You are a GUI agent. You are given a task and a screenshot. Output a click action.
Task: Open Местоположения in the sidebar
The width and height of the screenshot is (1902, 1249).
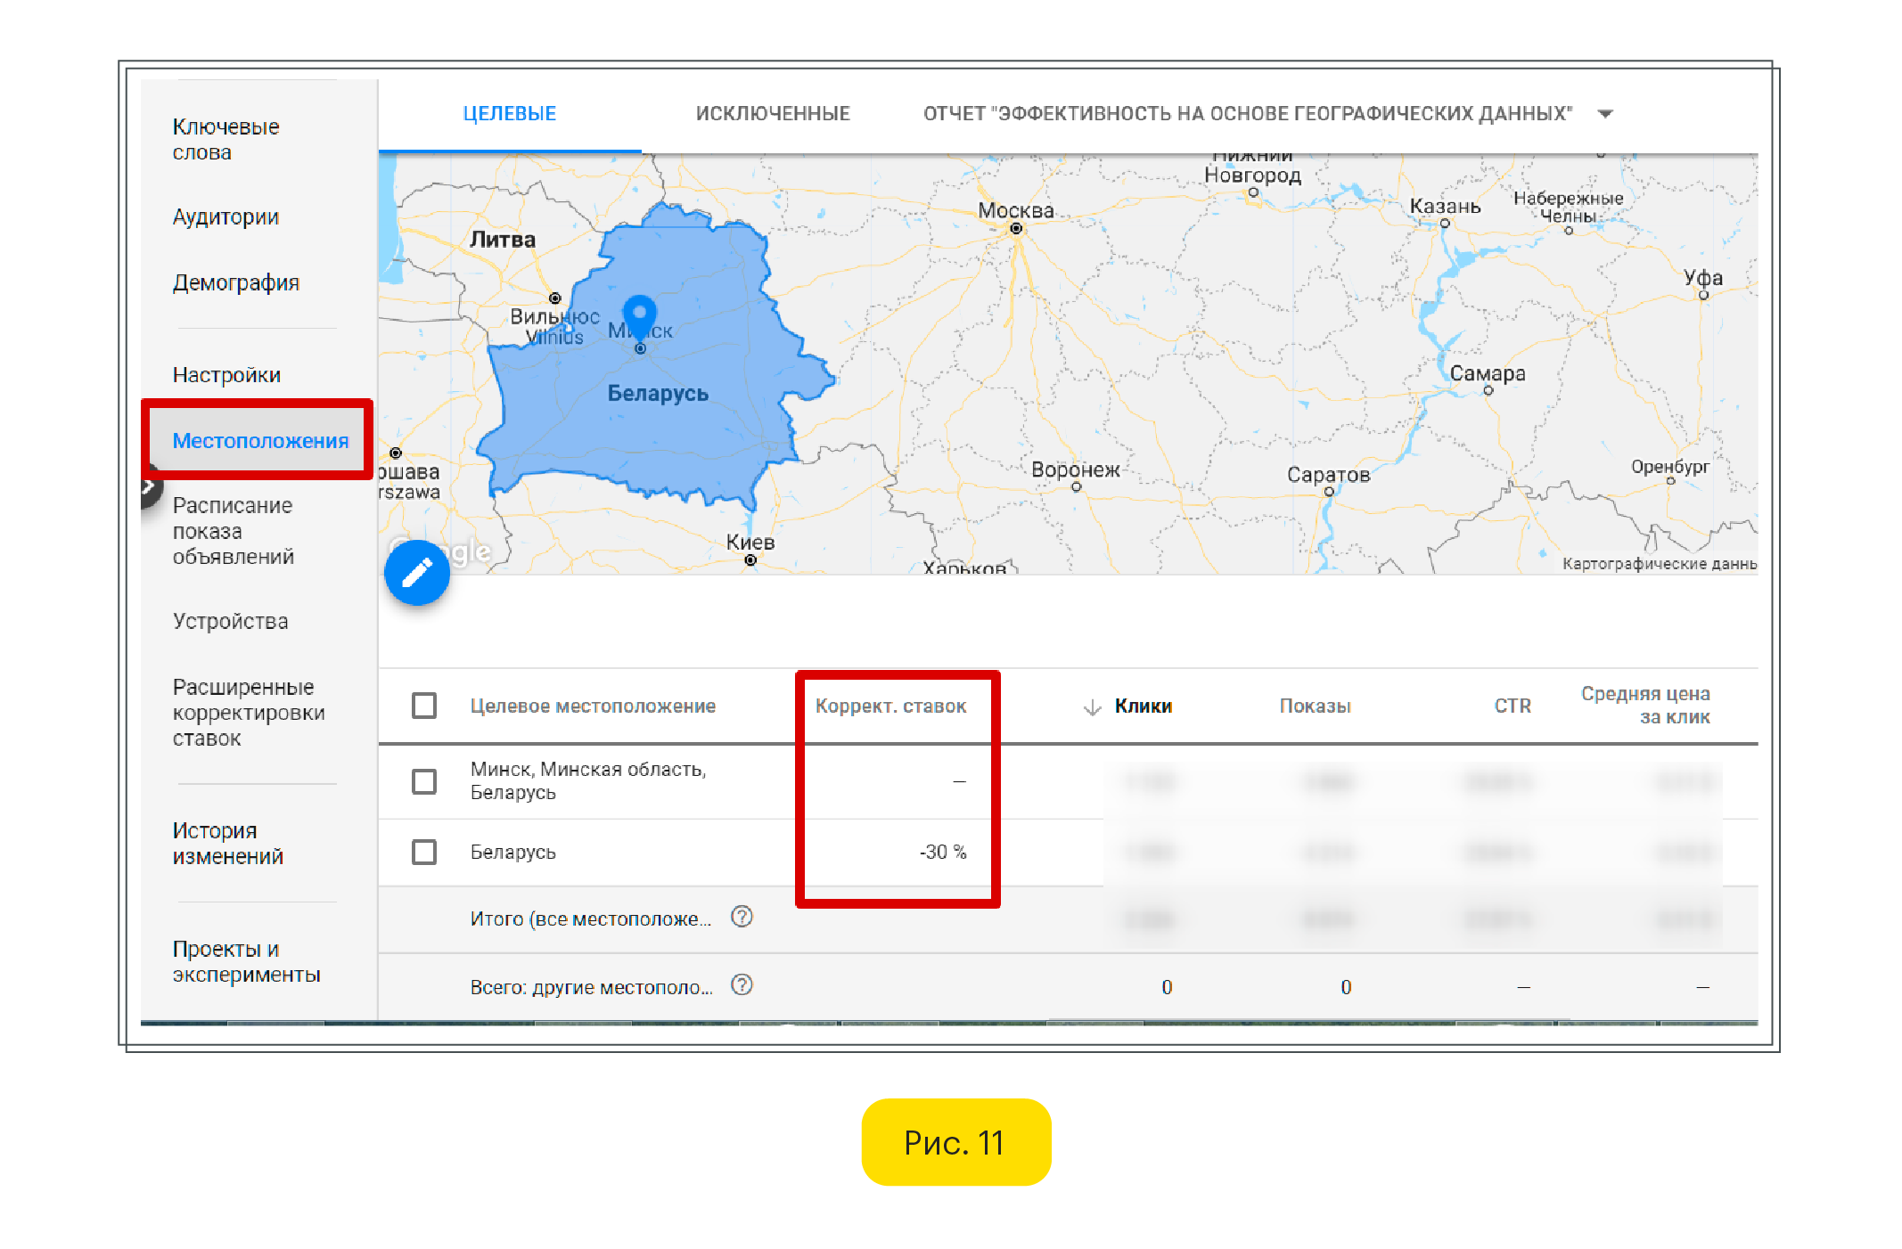coord(259,441)
